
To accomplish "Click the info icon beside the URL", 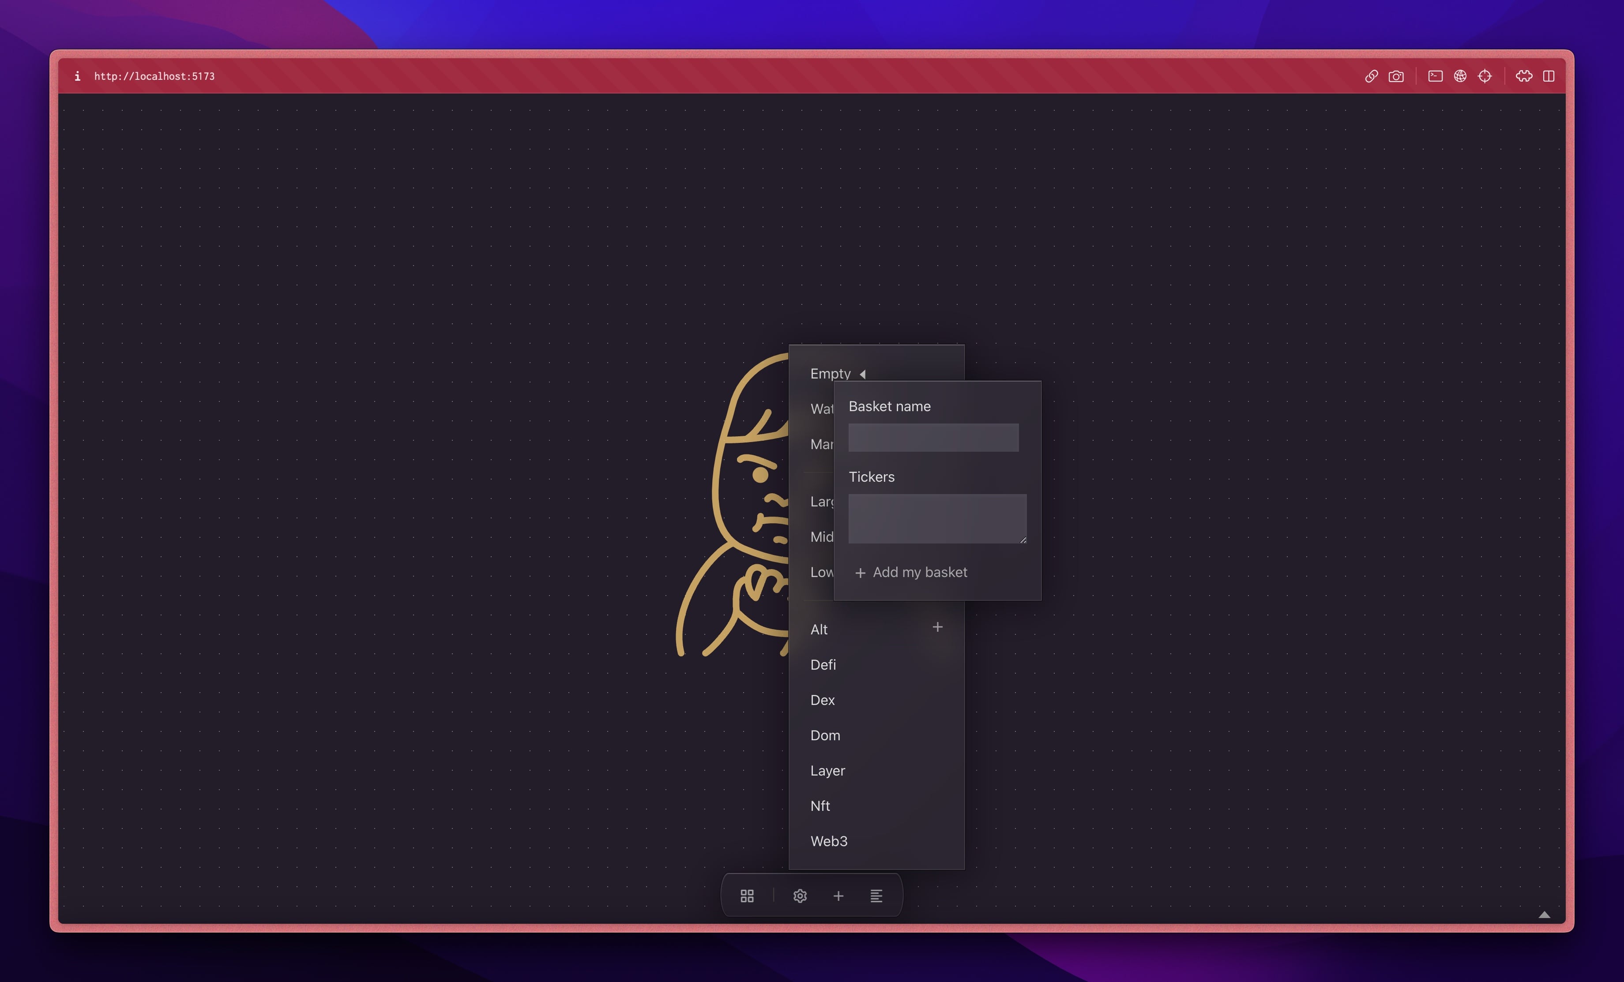I will pos(77,76).
